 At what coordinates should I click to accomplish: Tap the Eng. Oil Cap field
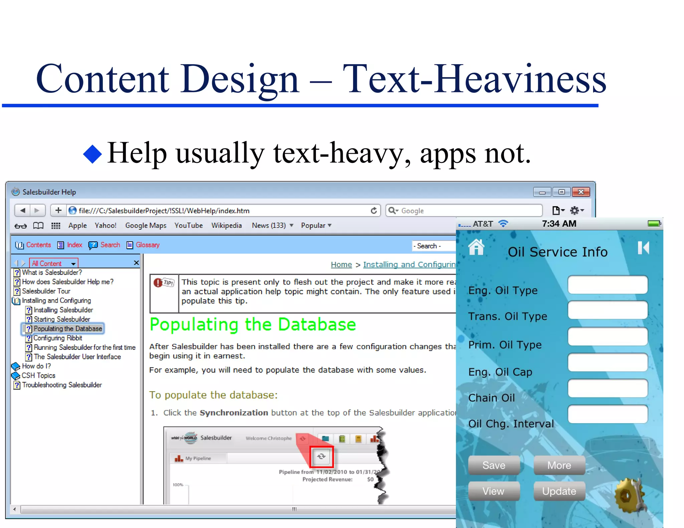608,362
